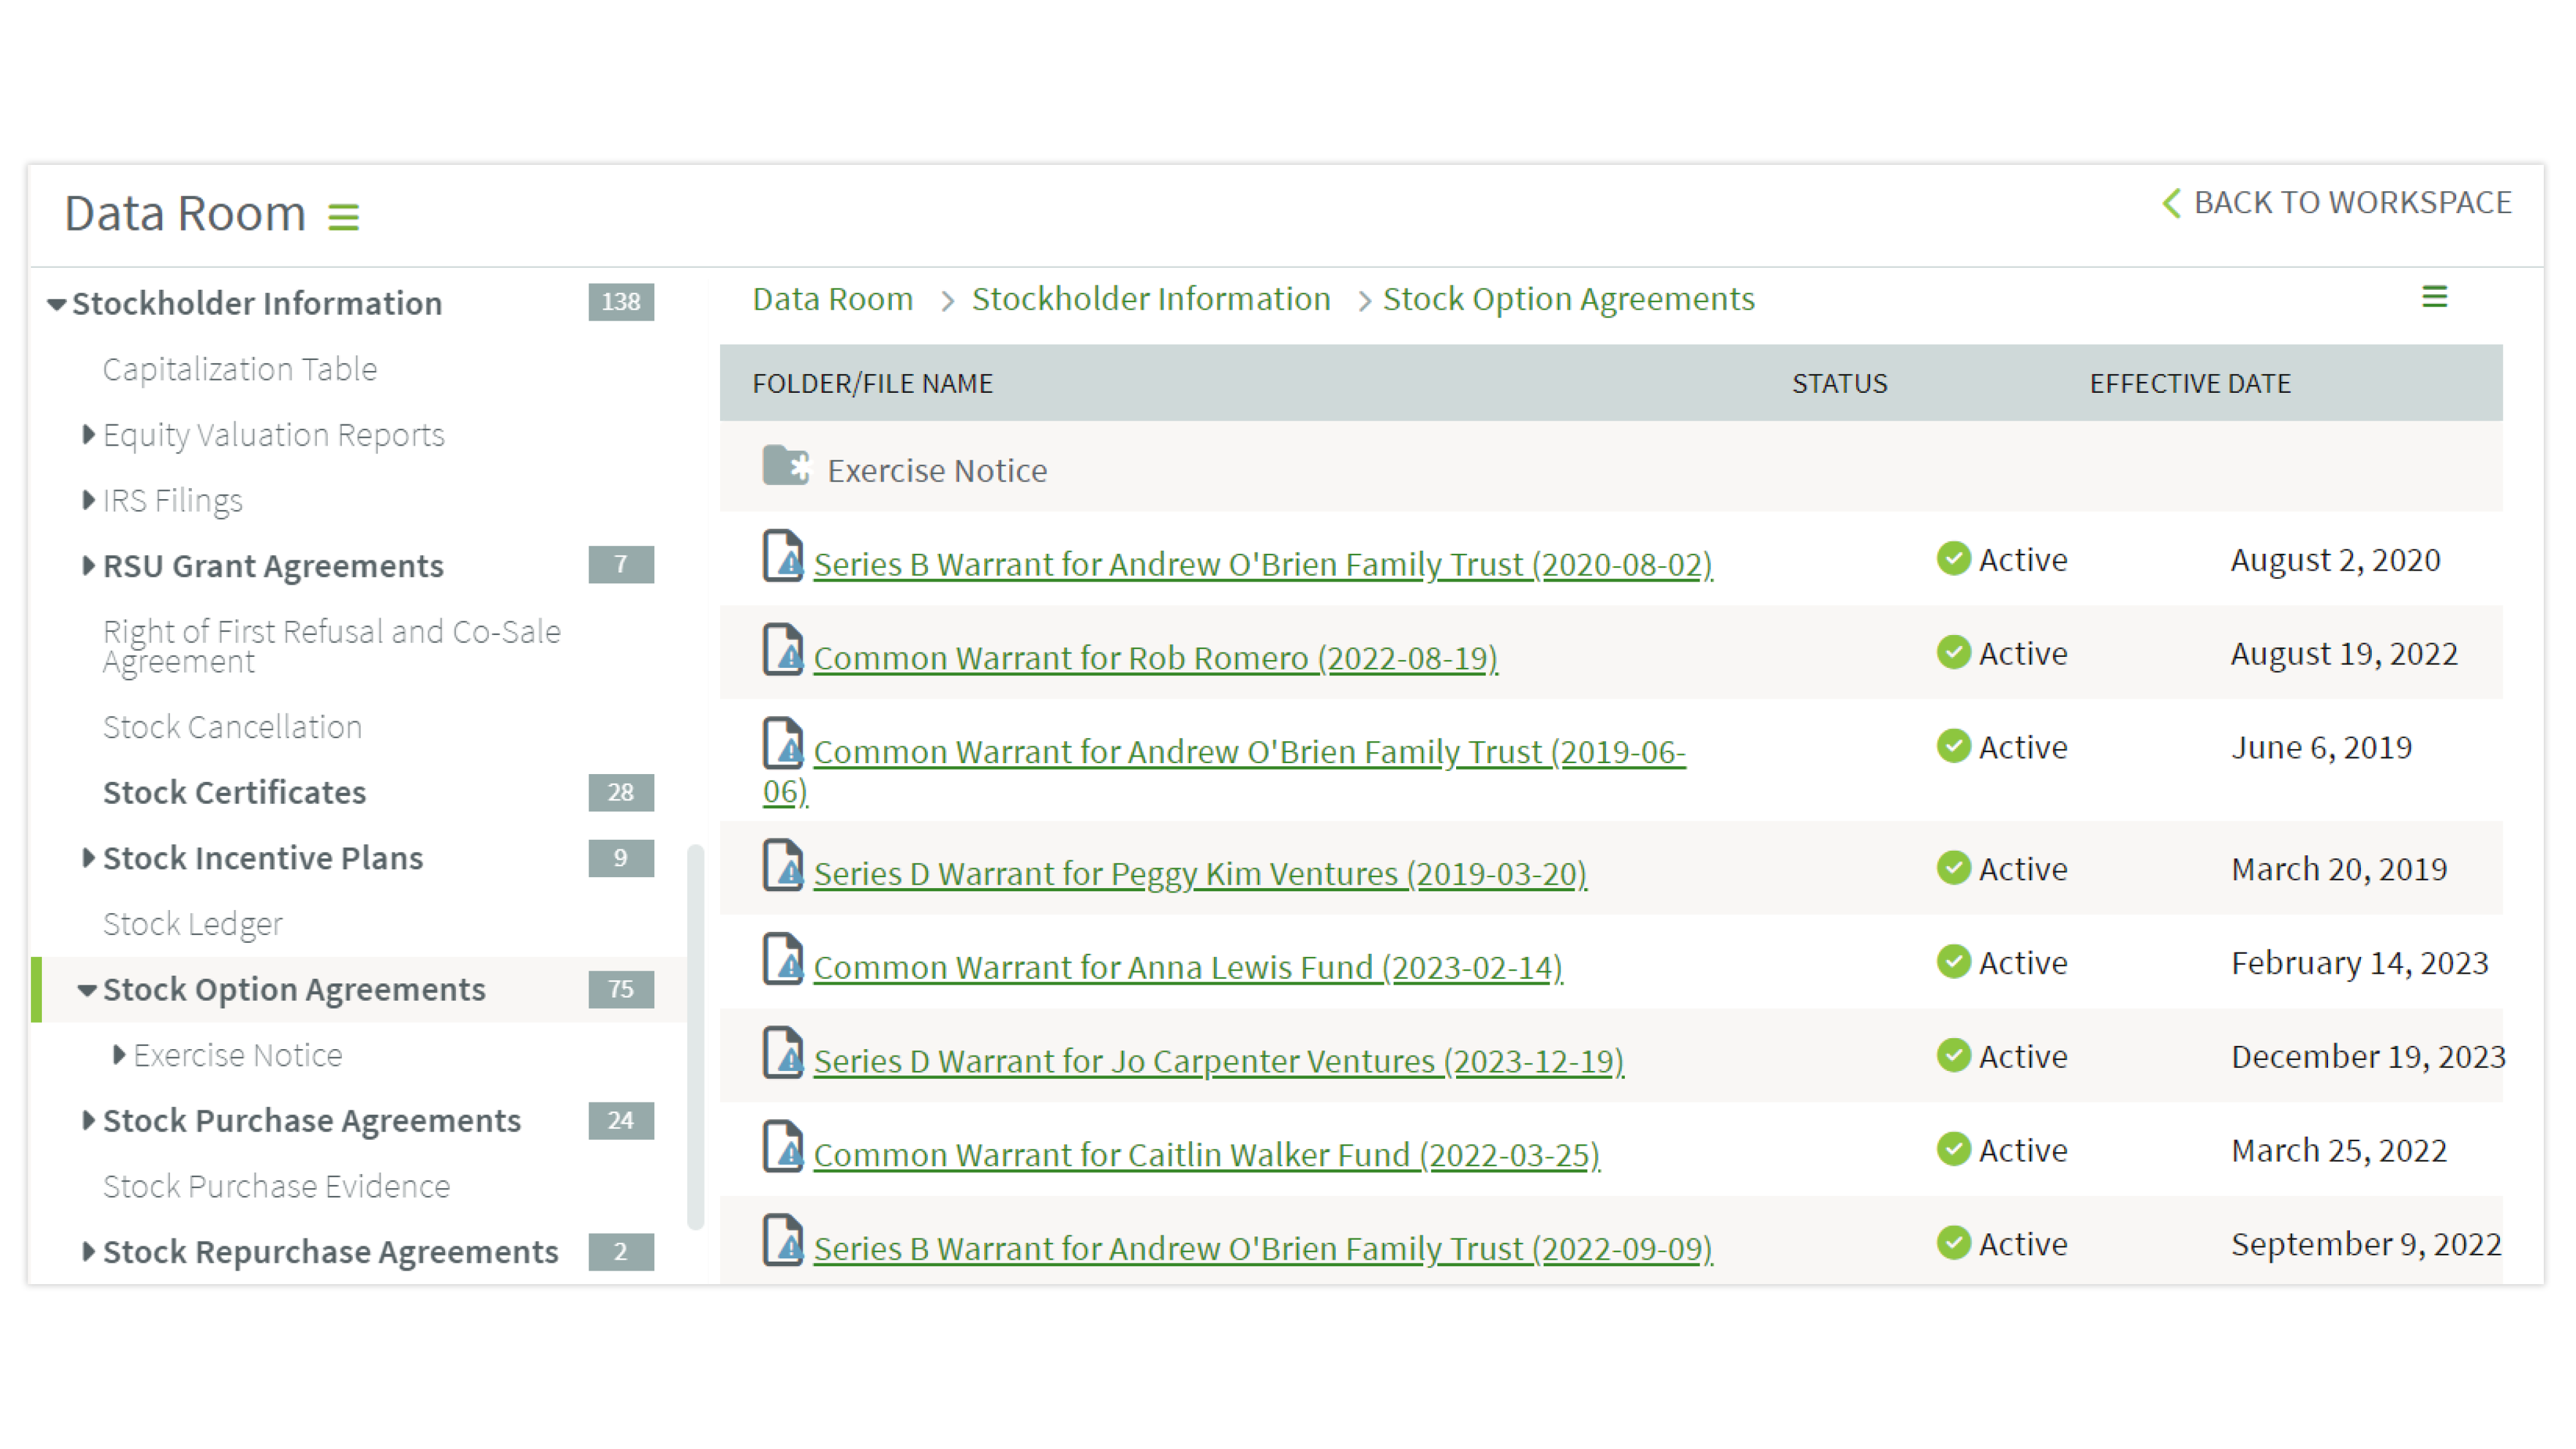The image size is (2576, 1449).
Task: Expand Exercise Notice subfolder in sidebar
Action: tap(119, 1055)
